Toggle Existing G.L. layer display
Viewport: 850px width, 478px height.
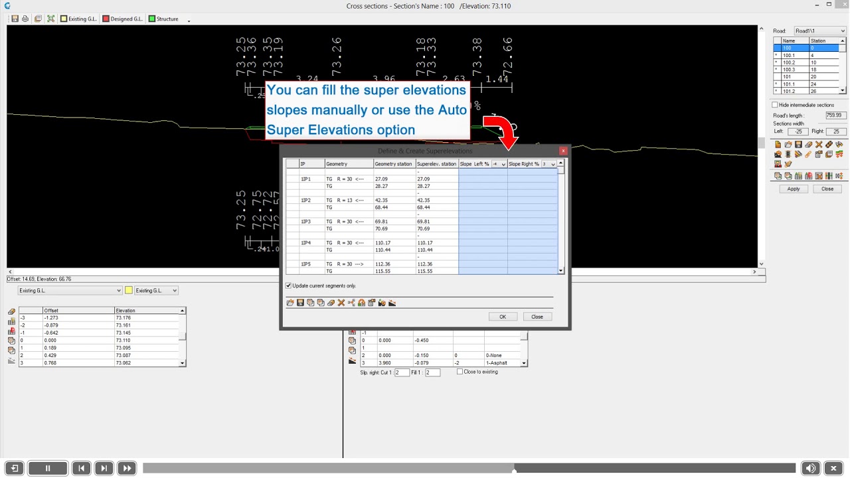[78, 19]
